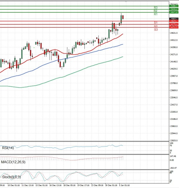Click the R1 resistance level label

pos(156,14)
